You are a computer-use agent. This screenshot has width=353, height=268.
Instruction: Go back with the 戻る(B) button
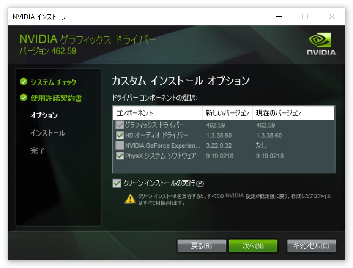202,246
